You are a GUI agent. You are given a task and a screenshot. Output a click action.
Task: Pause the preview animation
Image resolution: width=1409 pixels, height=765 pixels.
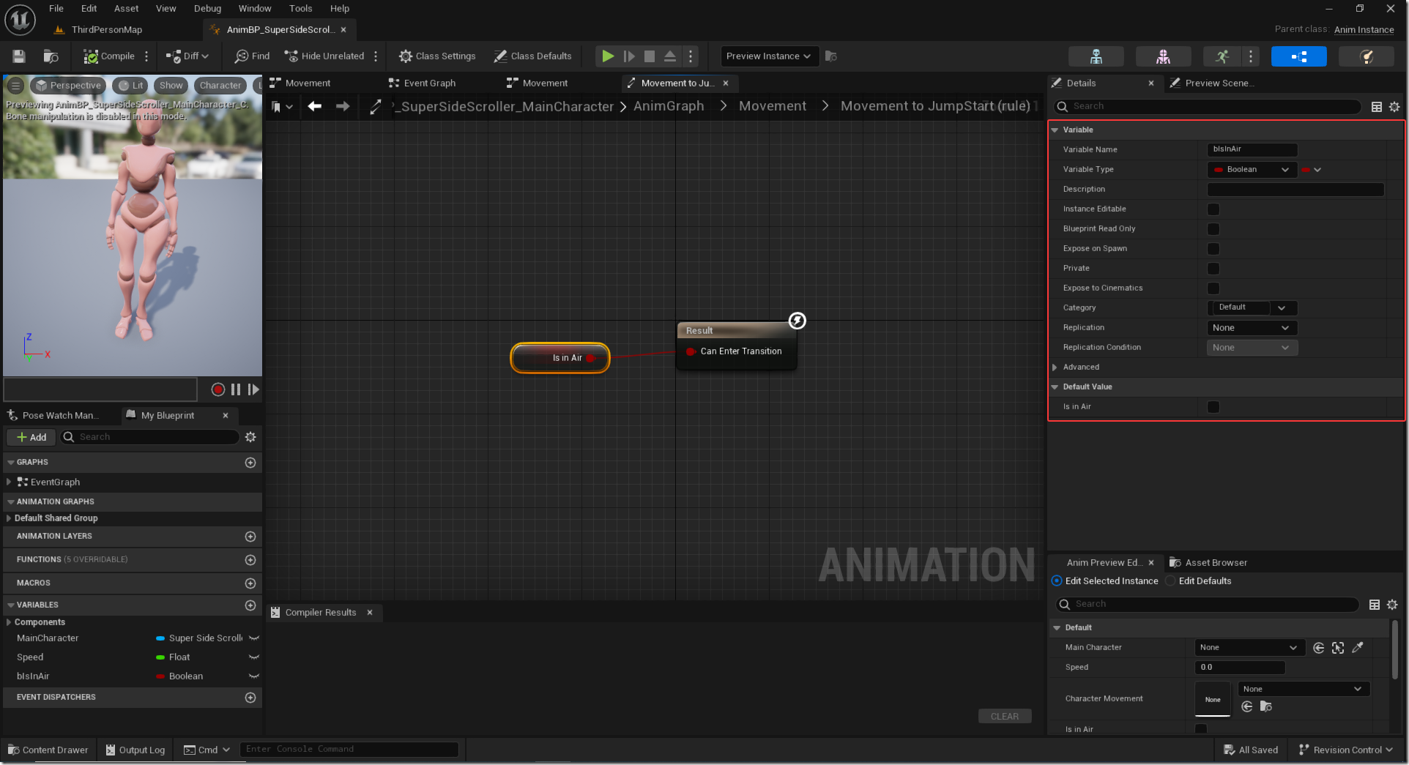[x=236, y=389]
